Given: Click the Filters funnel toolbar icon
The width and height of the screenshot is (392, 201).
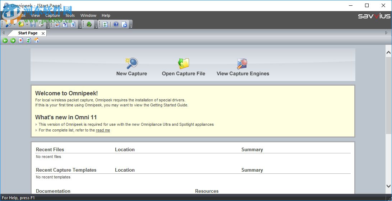Looking at the screenshot, I should 65,24.
